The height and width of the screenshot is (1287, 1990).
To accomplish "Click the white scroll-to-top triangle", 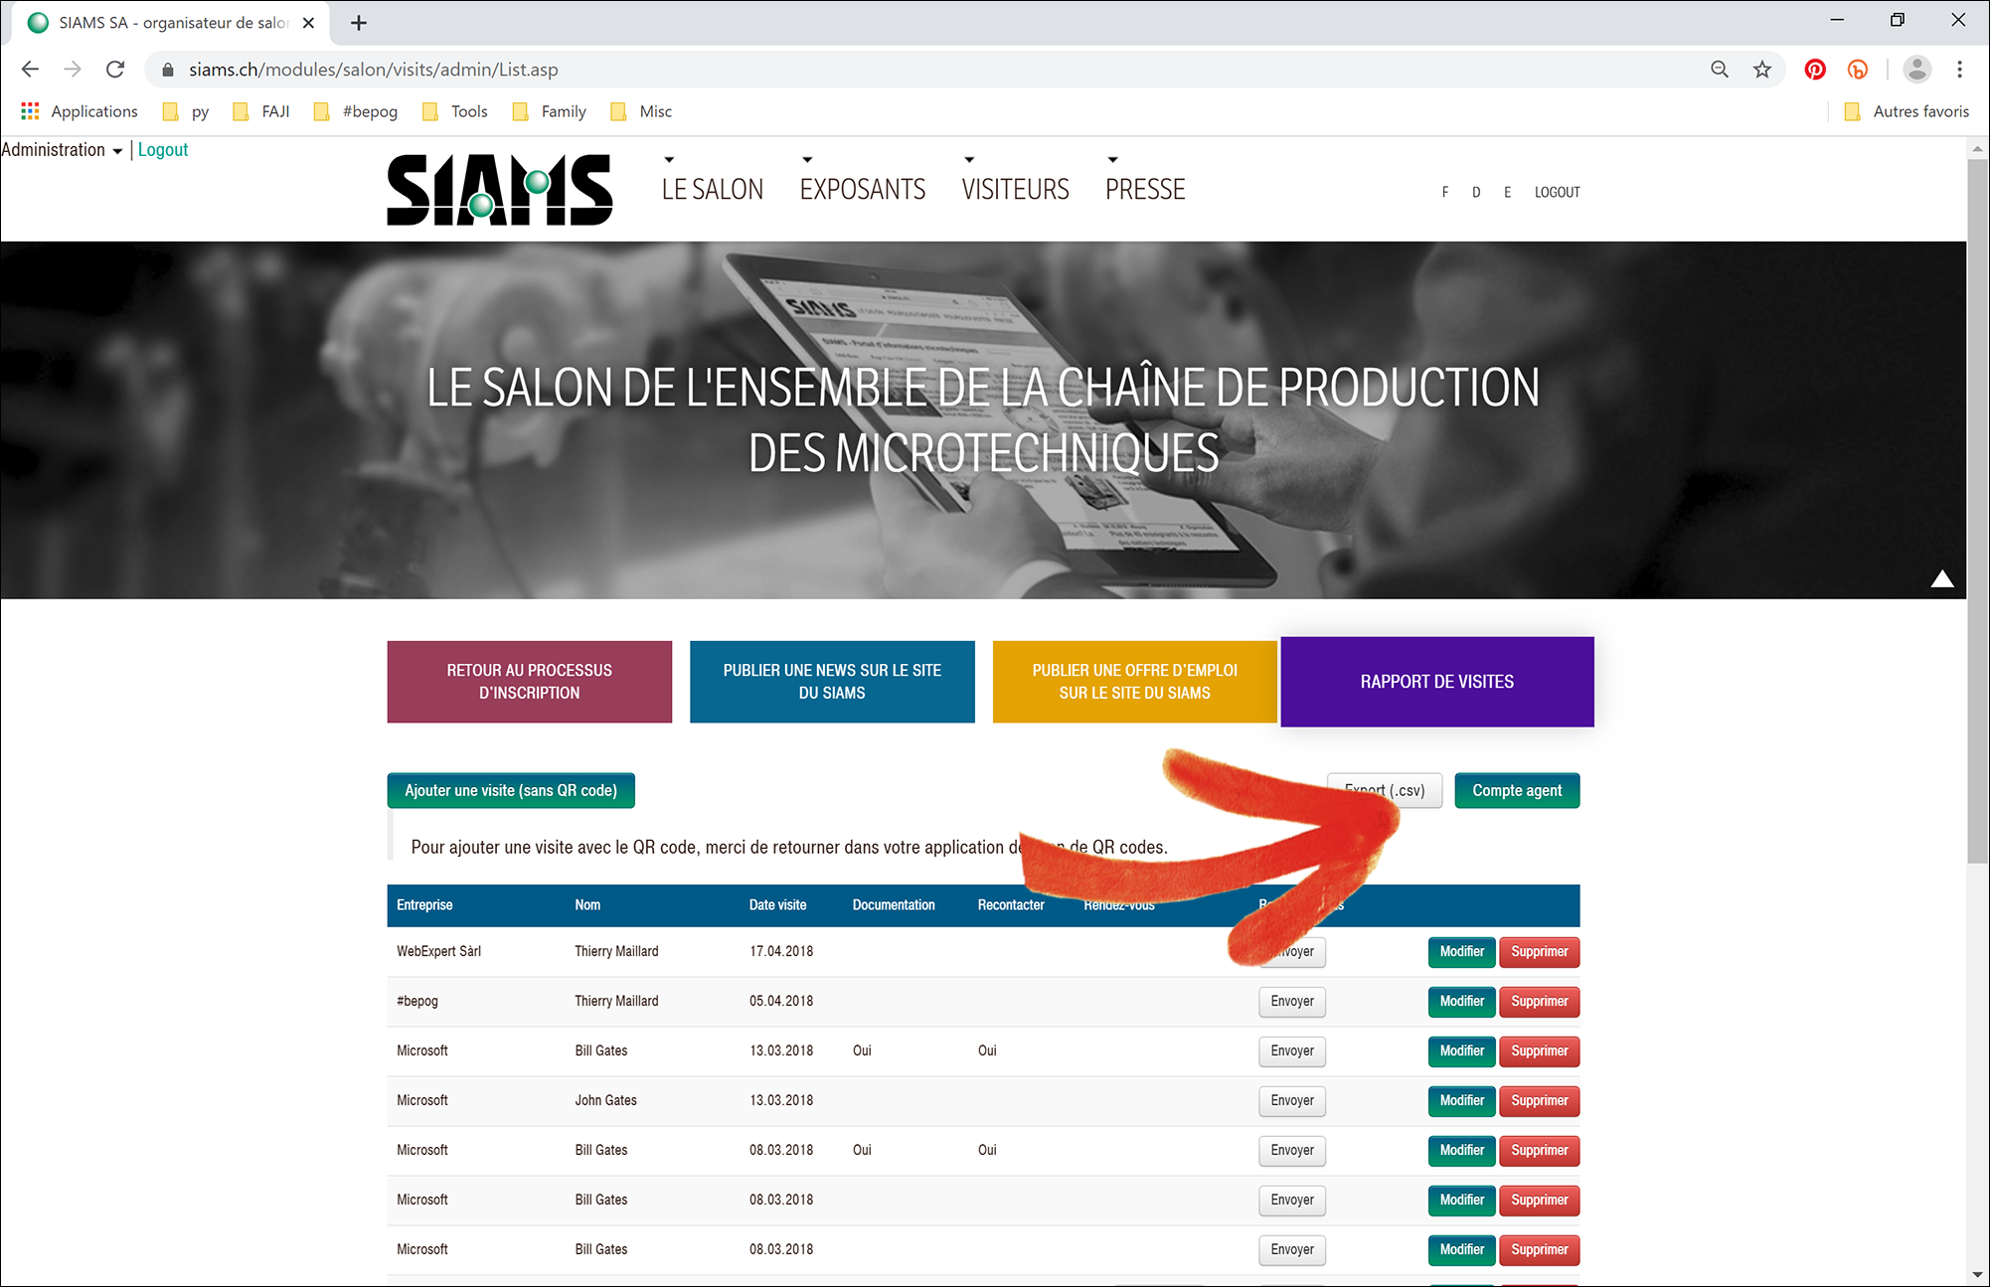I will click(1942, 578).
